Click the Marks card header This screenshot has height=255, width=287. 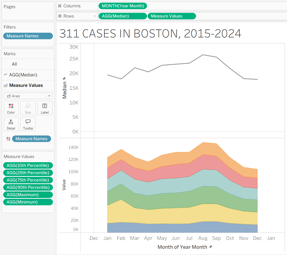coord(10,54)
